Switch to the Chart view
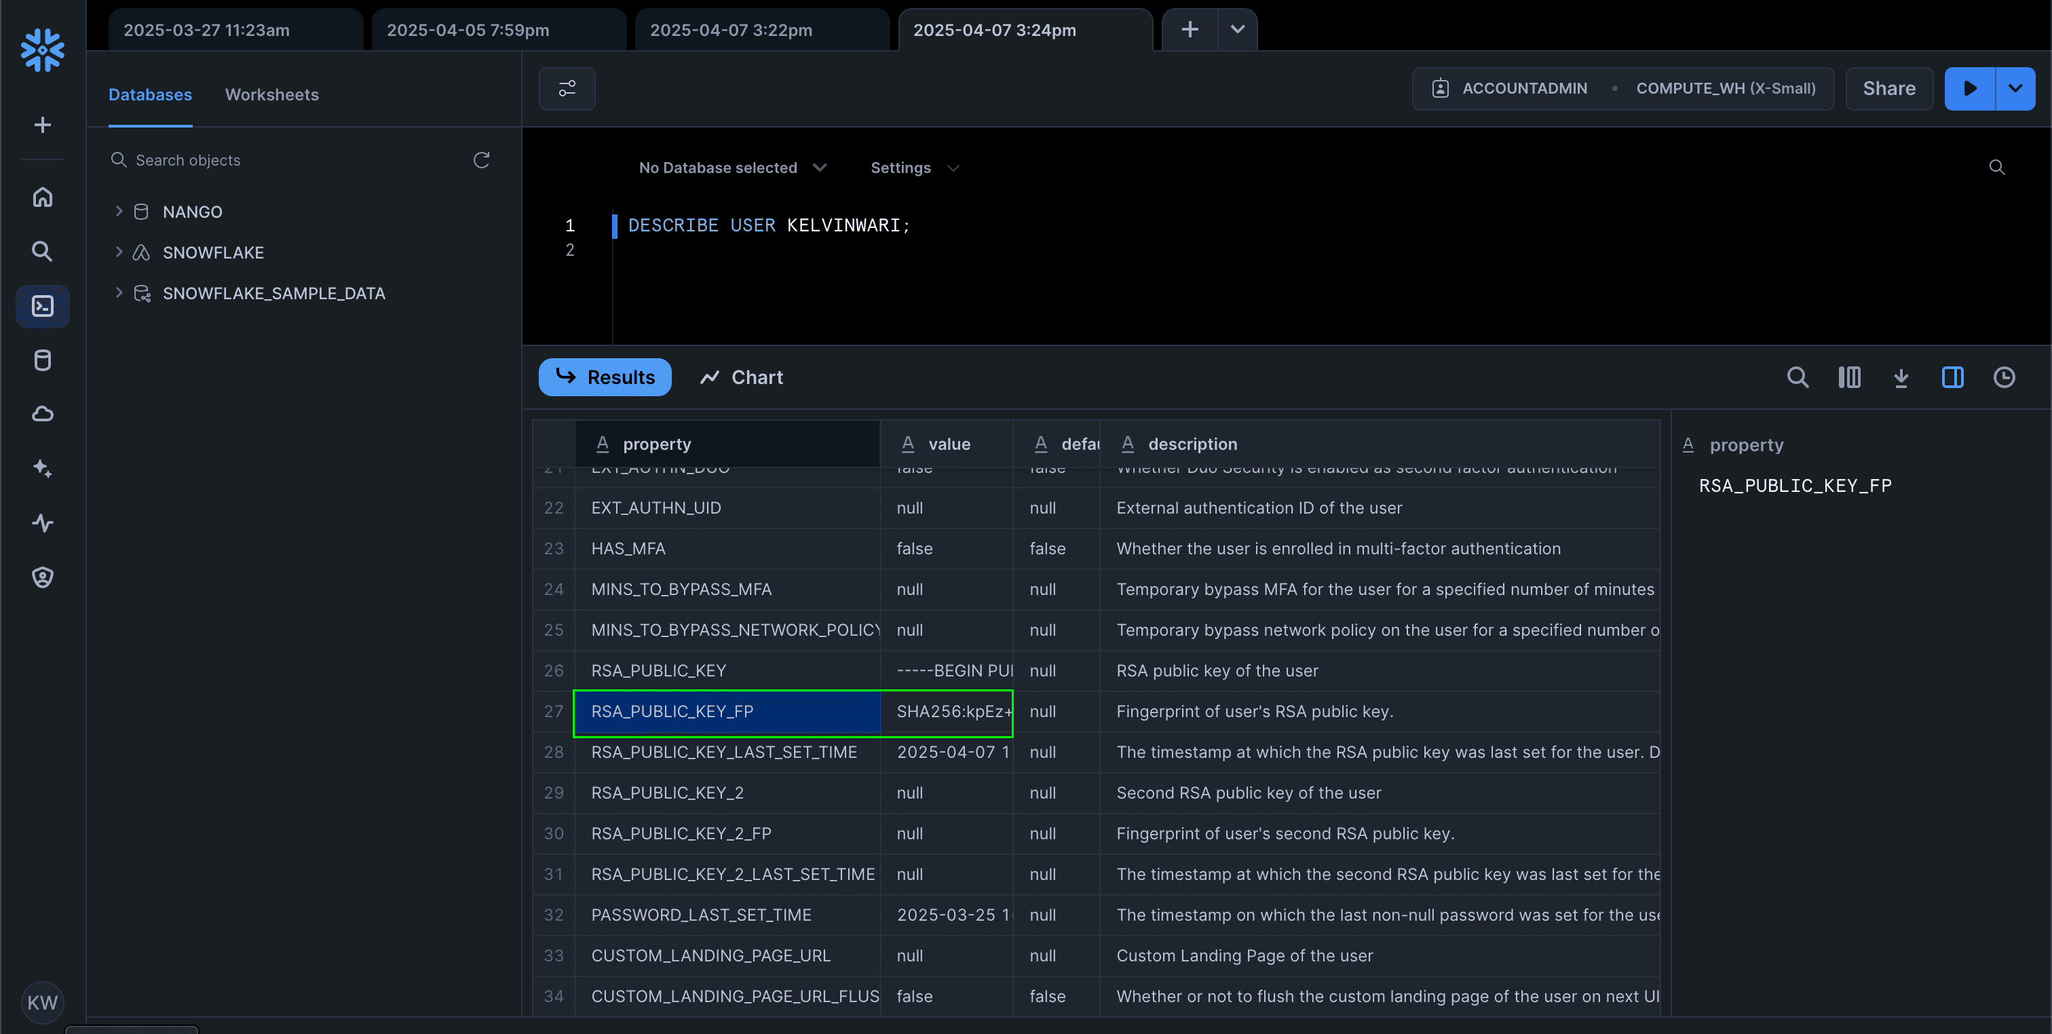This screenshot has width=2052, height=1034. tap(742, 377)
